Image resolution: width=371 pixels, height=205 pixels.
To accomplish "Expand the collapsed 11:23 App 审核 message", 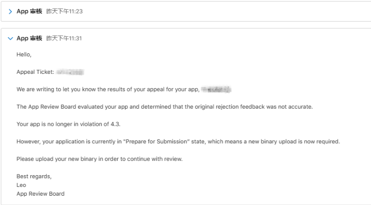I will [10, 11].
